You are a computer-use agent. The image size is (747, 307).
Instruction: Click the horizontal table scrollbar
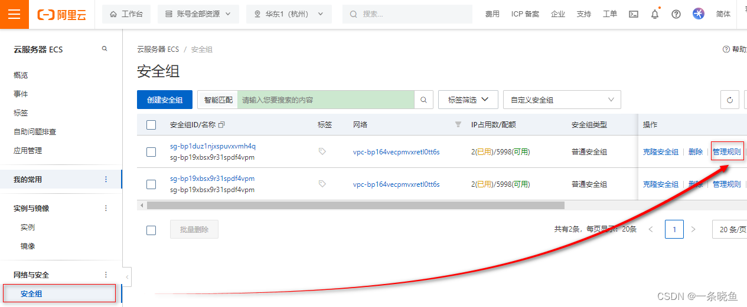(x=355, y=205)
